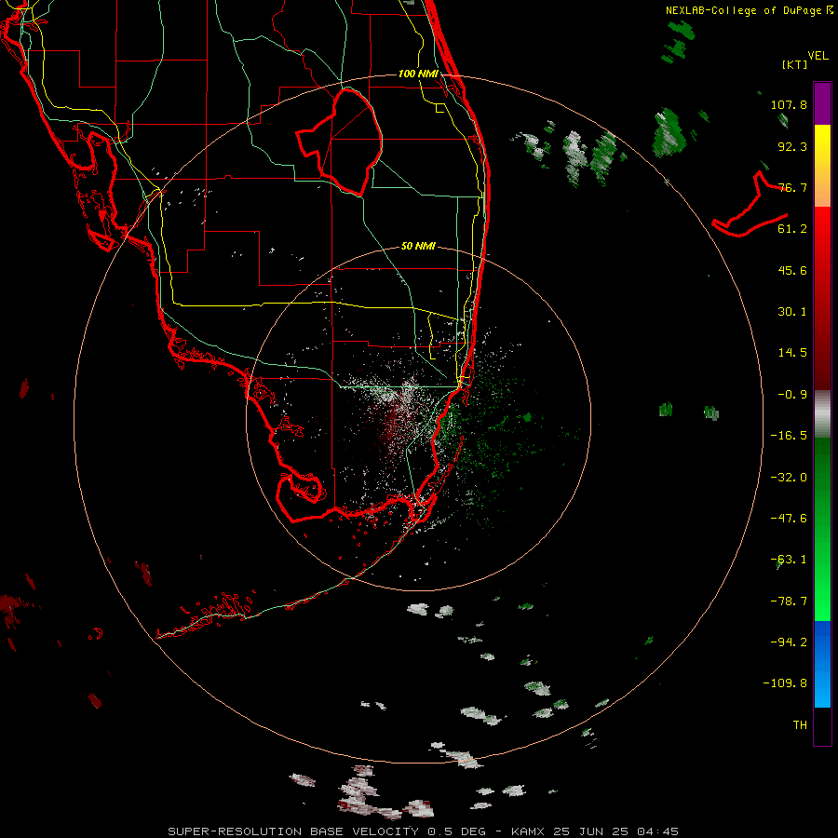Select the 76.7 velocity scale value
Image resolution: width=838 pixels, height=838 pixels.
coord(792,187)
